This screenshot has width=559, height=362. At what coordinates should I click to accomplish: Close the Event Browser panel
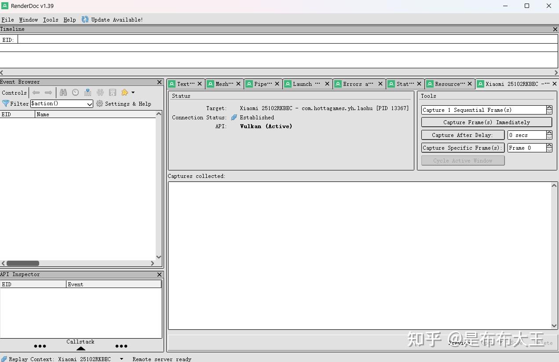160,82
